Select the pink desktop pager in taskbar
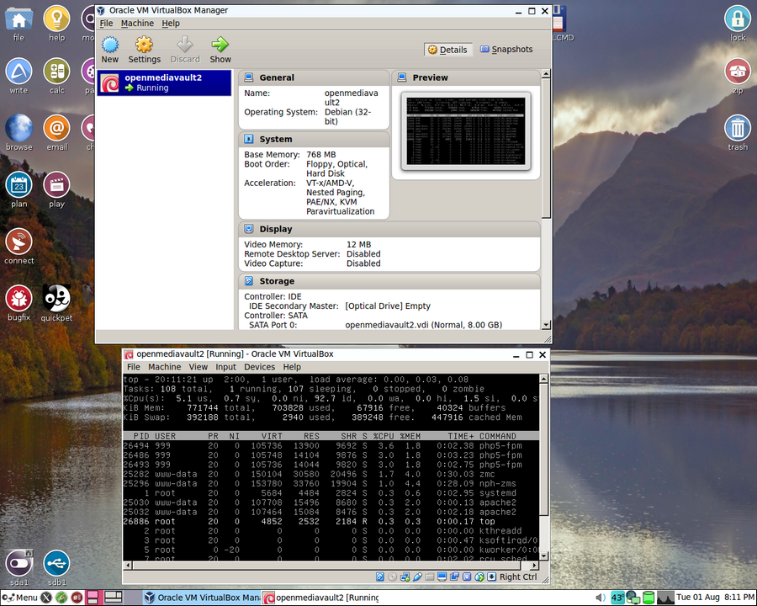757x606 pixels. coord(93,598)
